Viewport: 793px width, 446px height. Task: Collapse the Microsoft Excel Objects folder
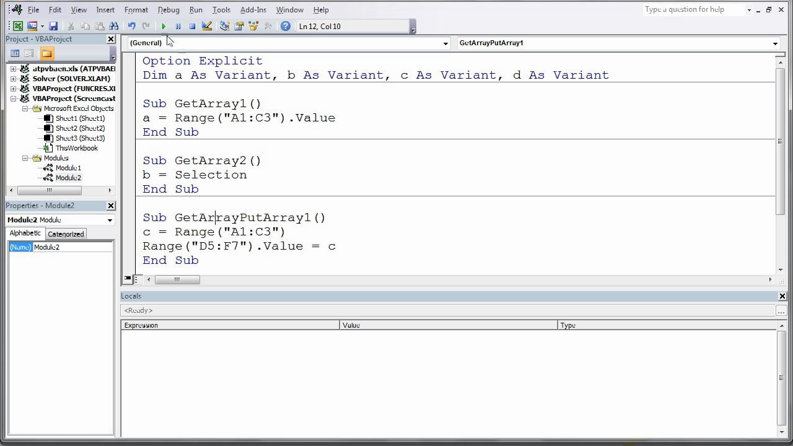(x=25, y=108)
